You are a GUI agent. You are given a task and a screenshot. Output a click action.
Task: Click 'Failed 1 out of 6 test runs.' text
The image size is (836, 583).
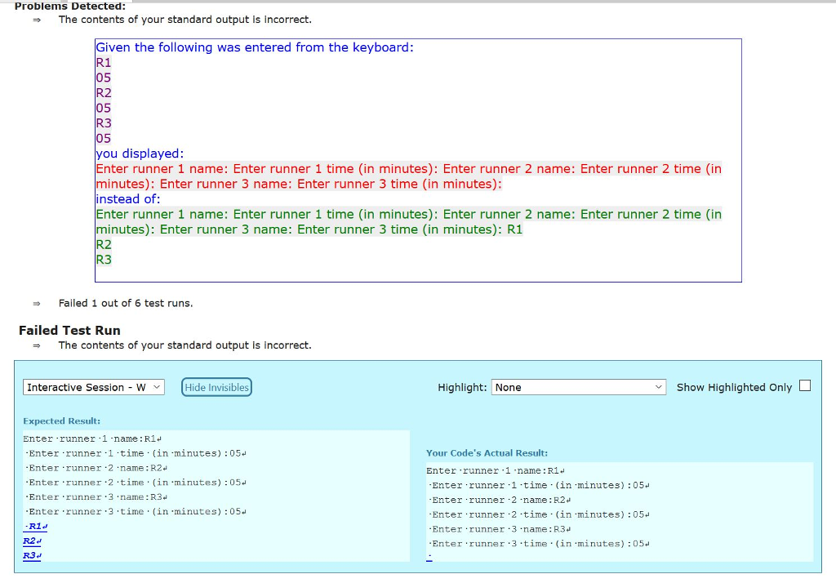(126, 303)
